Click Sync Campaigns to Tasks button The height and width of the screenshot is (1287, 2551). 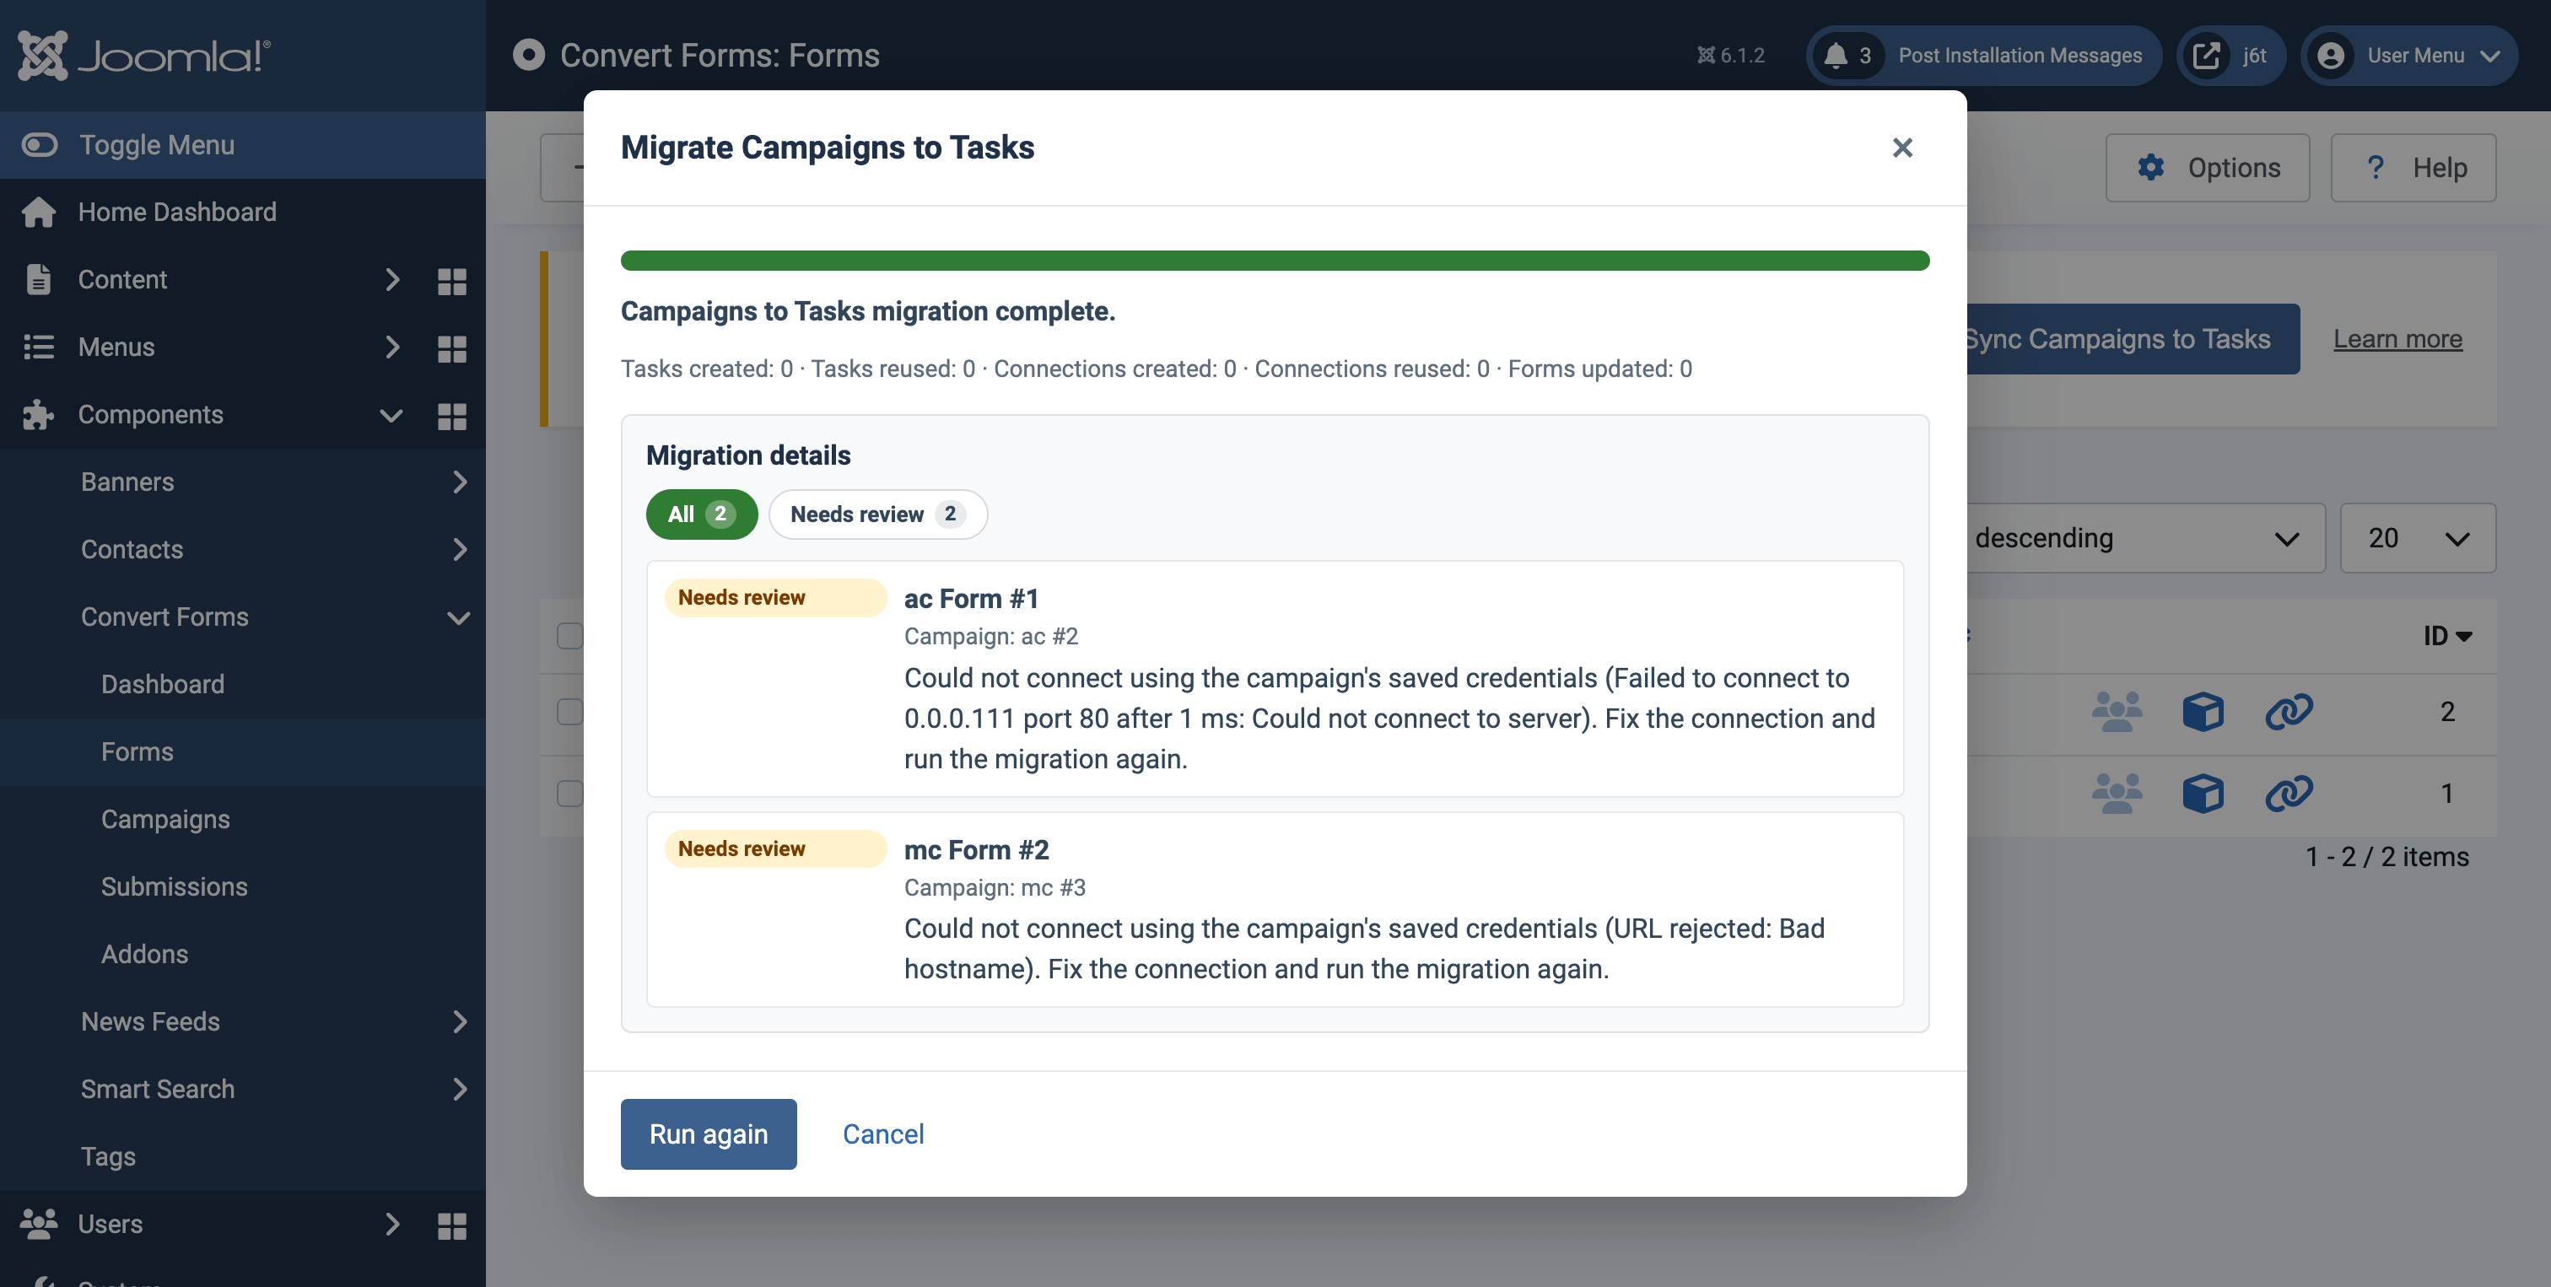[x=2132, y=338]
